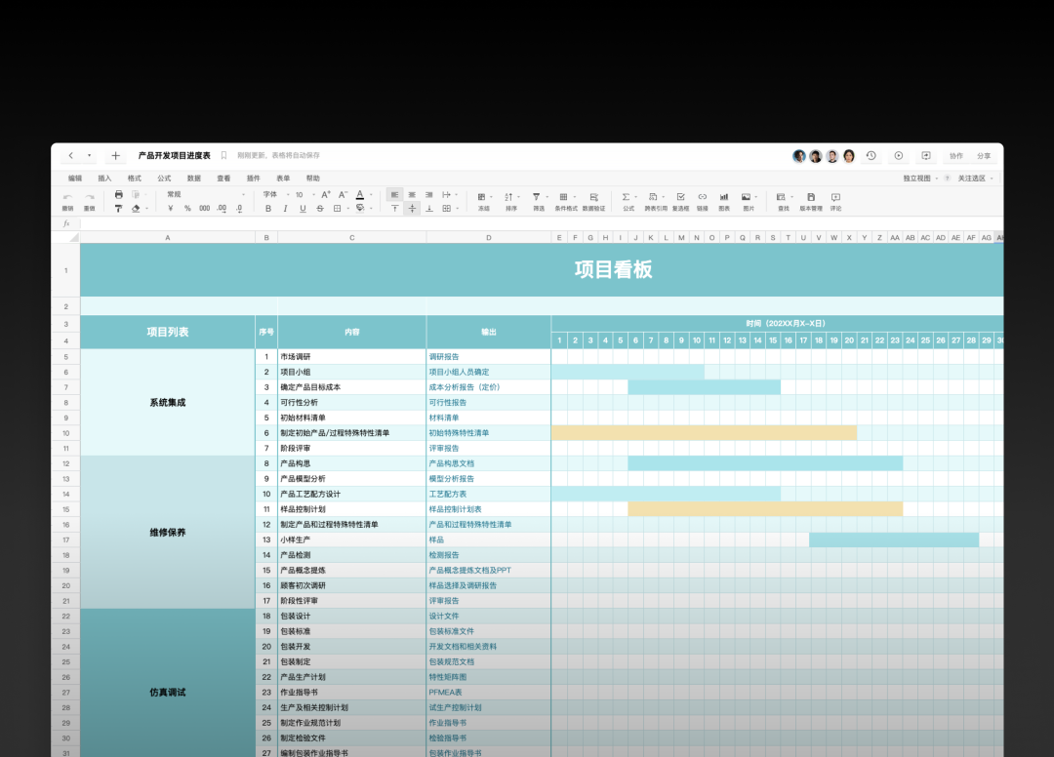Viewport: 1054px width, 757px height.
Task: Increase decimal places icon
Action: pos(222,209)
